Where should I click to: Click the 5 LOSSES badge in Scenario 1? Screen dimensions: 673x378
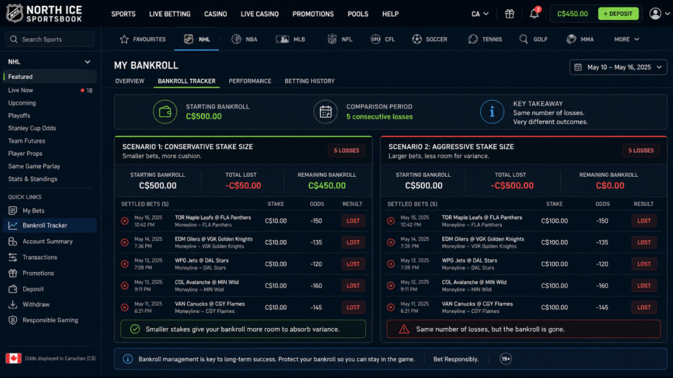pyautogui.click(x=346, y=151)
